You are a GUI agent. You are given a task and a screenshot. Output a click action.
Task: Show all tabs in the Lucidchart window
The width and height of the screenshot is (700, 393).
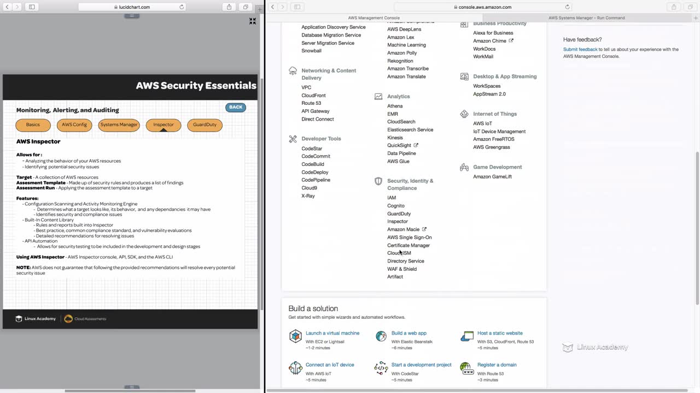point(246,7)
